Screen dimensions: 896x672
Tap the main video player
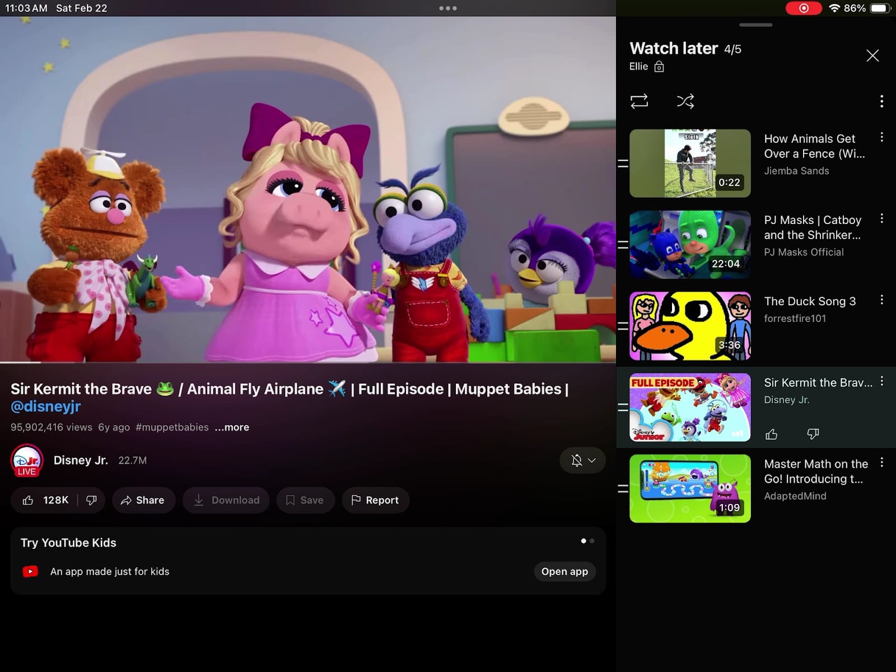click(x=308, y=189)
